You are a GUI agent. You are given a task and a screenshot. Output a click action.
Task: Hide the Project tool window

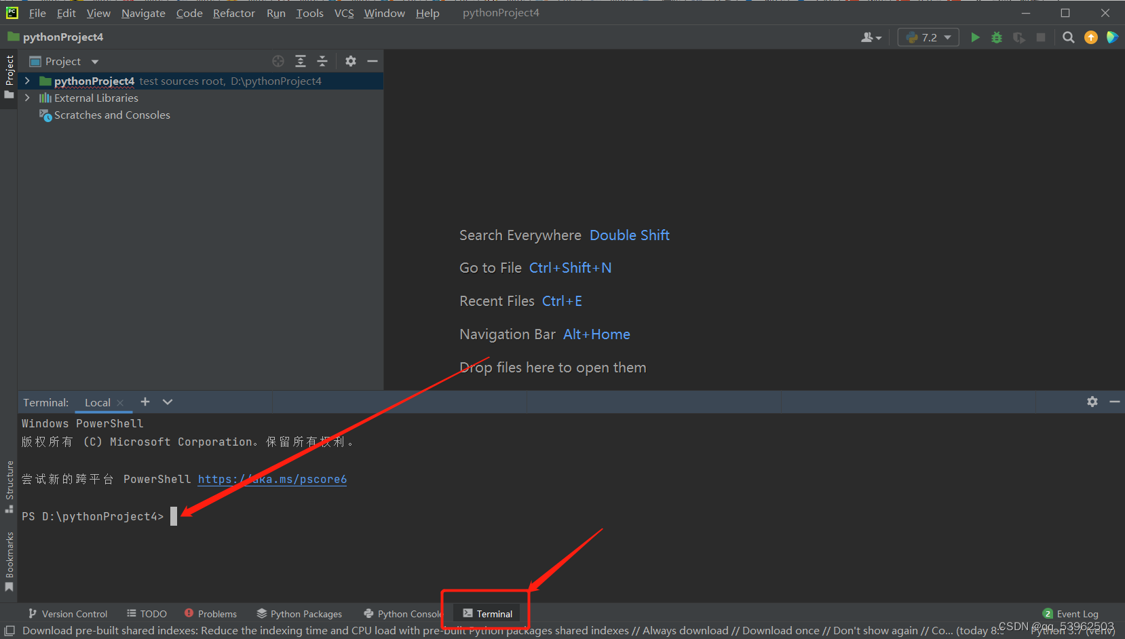point(373,61)
